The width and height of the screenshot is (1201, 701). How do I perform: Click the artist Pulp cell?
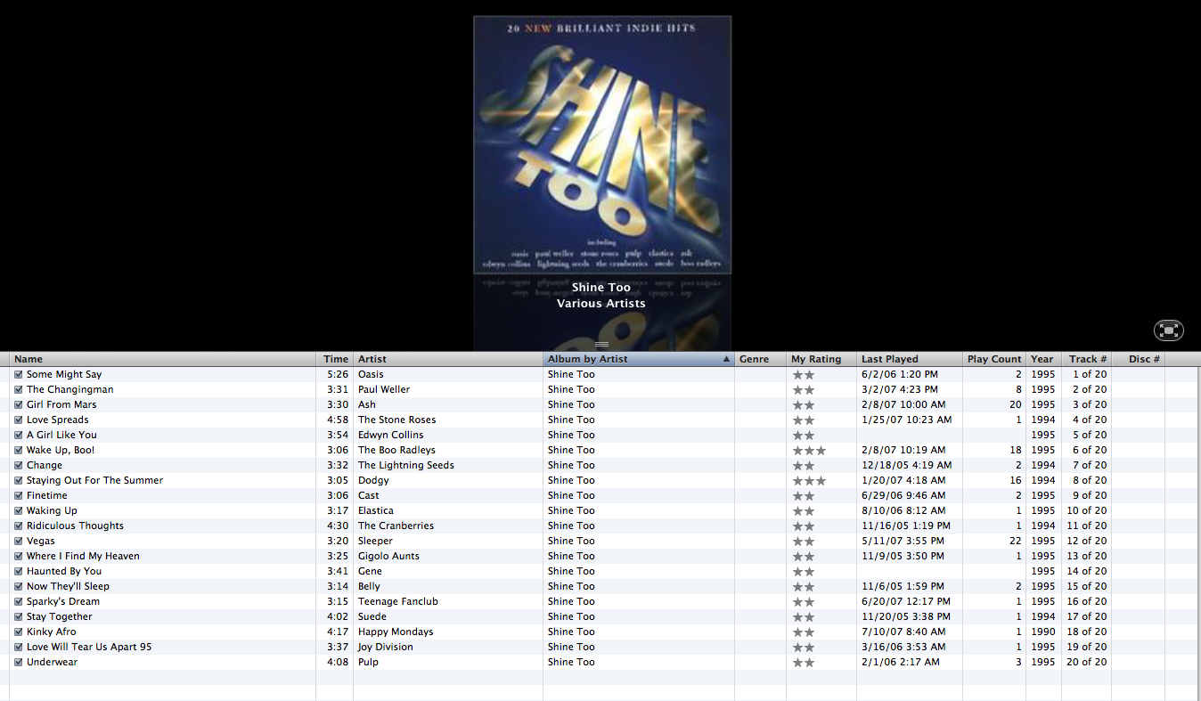[x=368, y=662]
